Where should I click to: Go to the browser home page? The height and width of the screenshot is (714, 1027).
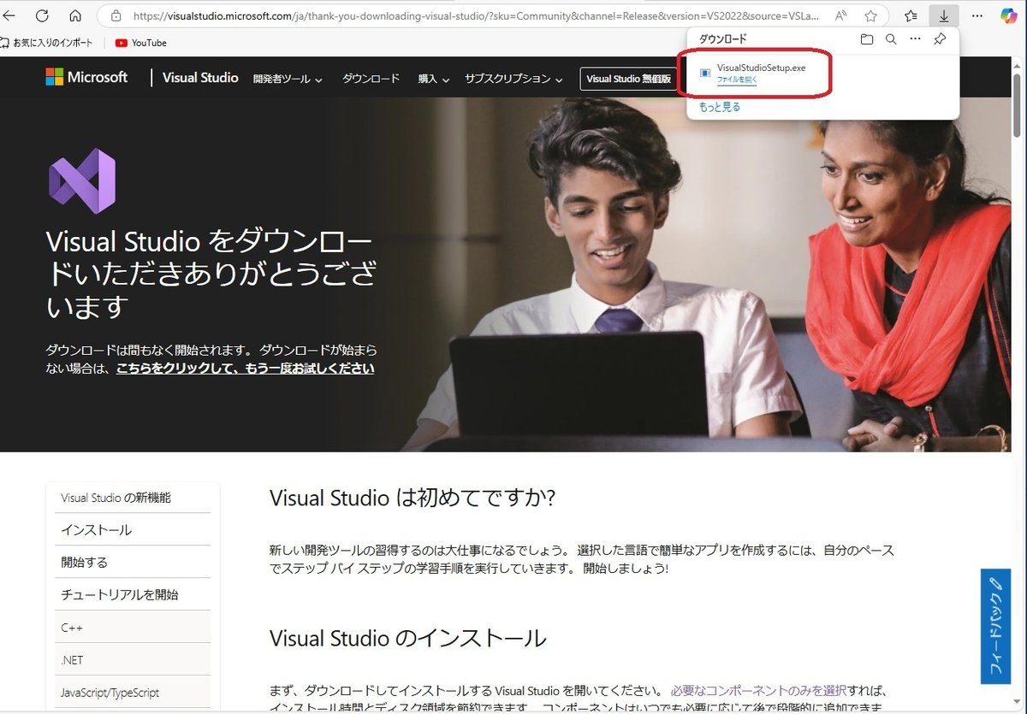[75, 15]
